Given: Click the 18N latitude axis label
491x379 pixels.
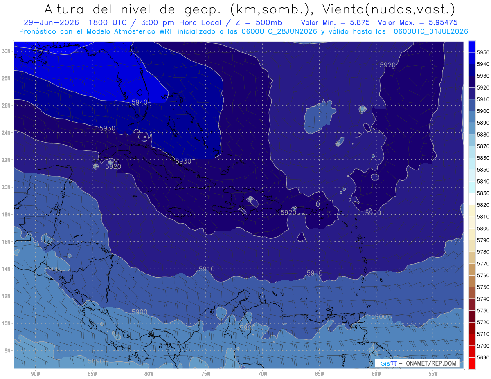Looking at the screenshot, I should 7,214.
